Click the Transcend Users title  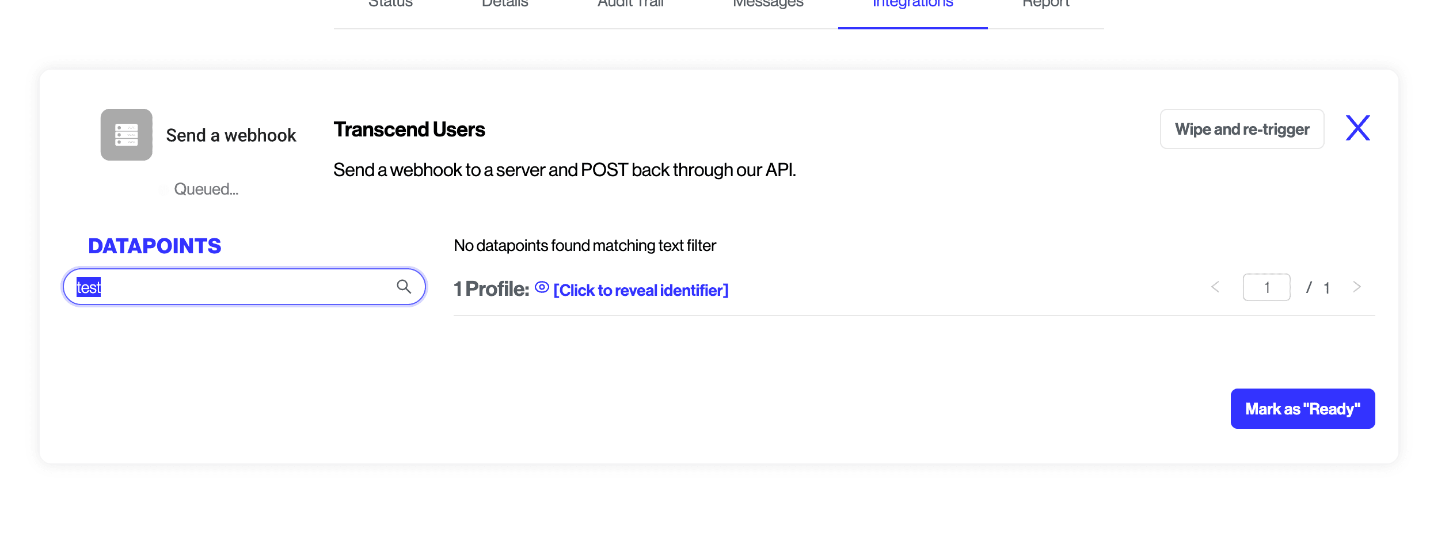coord(409,129)
